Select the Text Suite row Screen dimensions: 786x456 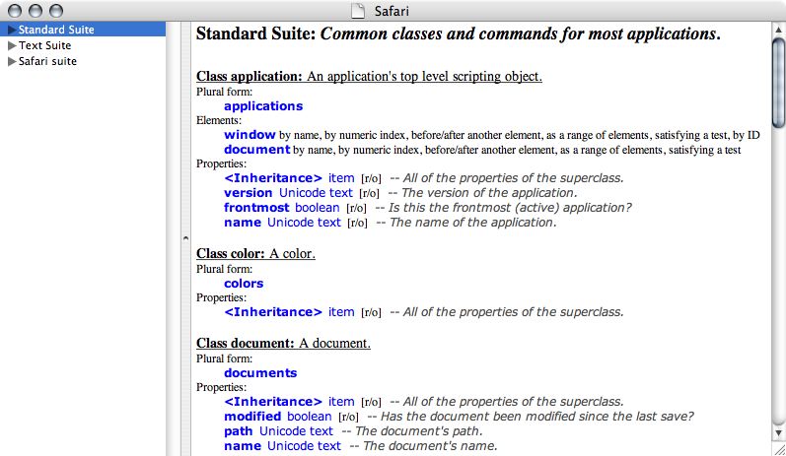[x=83, y=45]
